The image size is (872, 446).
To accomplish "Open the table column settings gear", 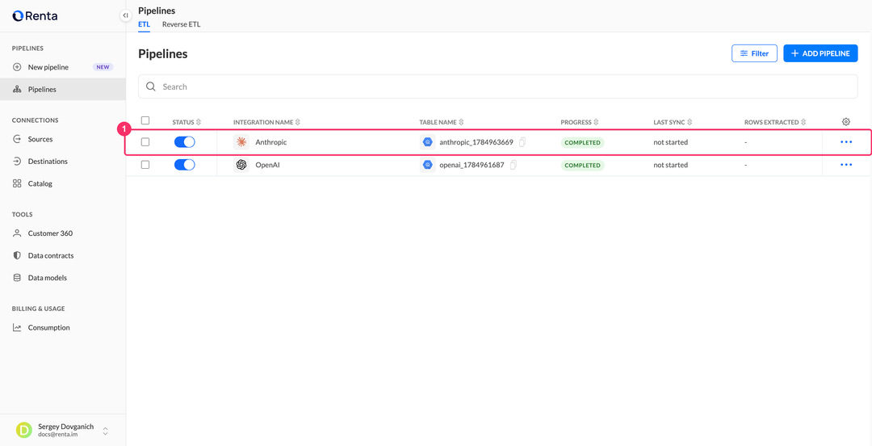I will [x=846, y=121].
